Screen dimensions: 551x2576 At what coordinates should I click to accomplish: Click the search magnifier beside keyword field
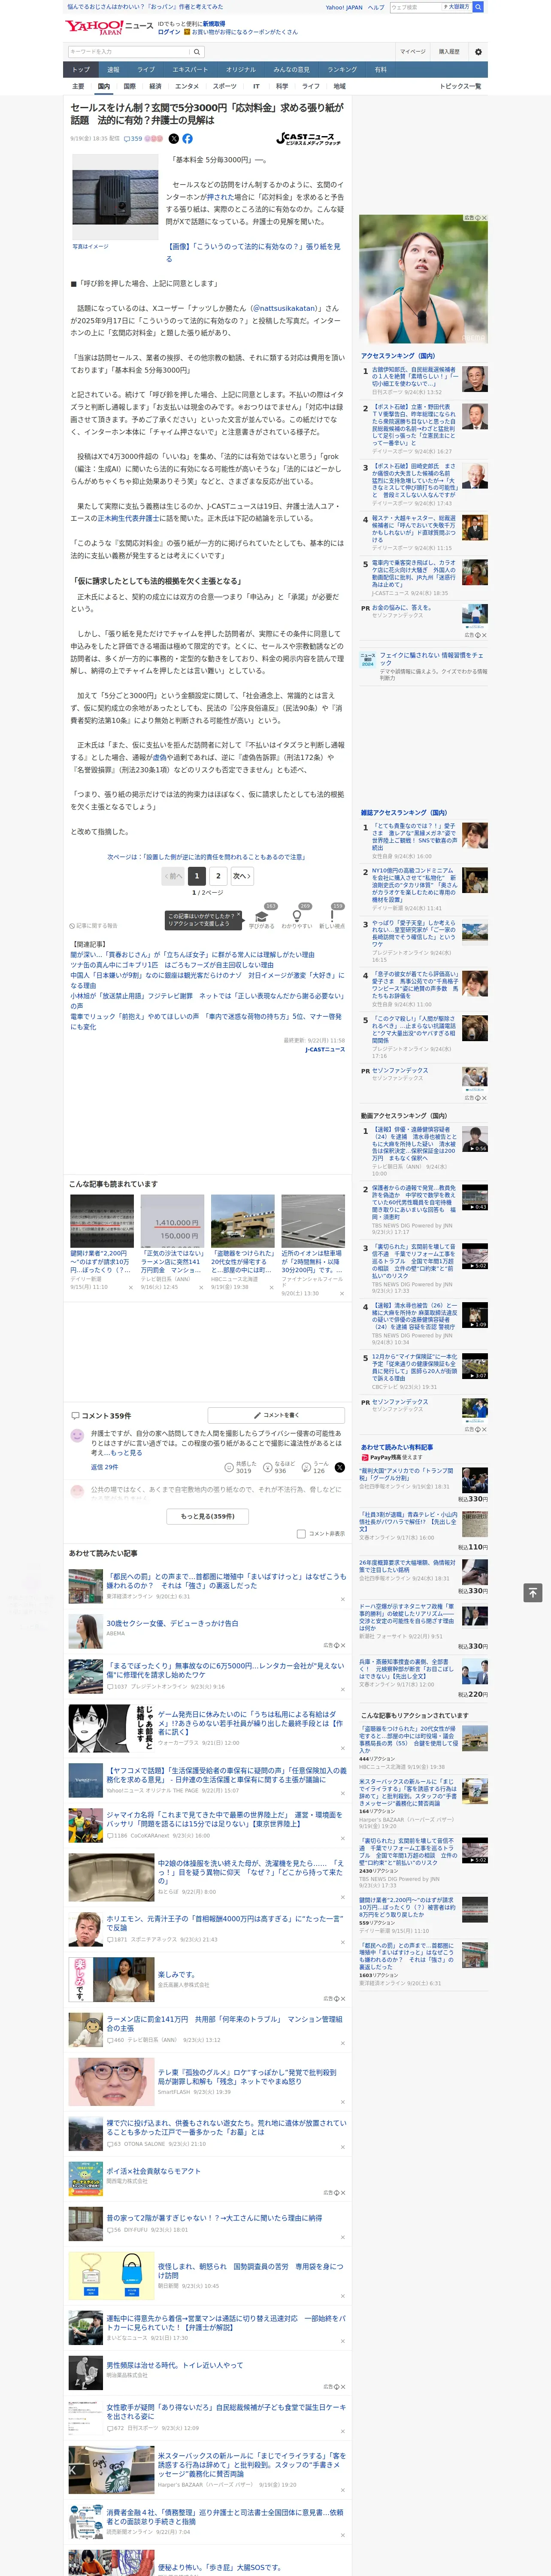click(x=197, y=52)
